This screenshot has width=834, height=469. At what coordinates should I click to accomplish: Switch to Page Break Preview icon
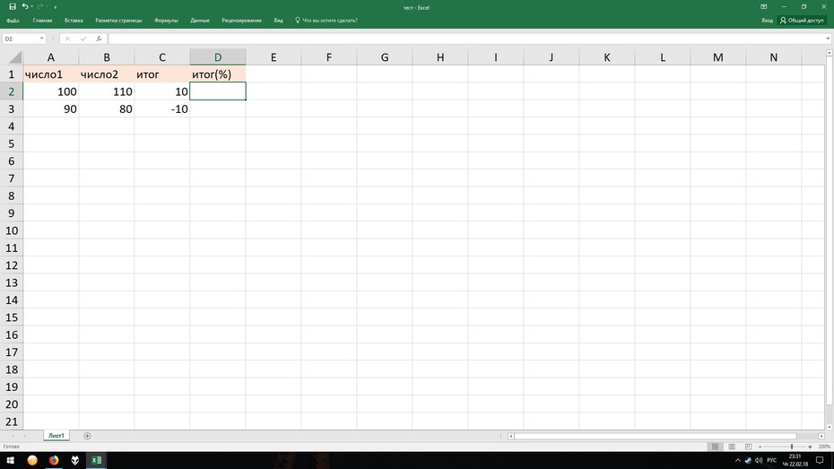[748, 447]
